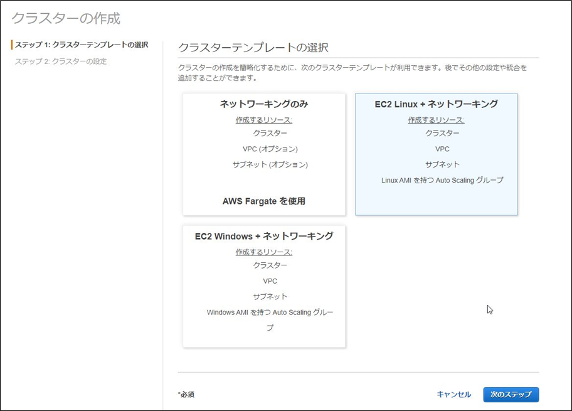
Task: Click 作成するリソース in the ネットワーキングのみ card
Action: tap(264, 120)
